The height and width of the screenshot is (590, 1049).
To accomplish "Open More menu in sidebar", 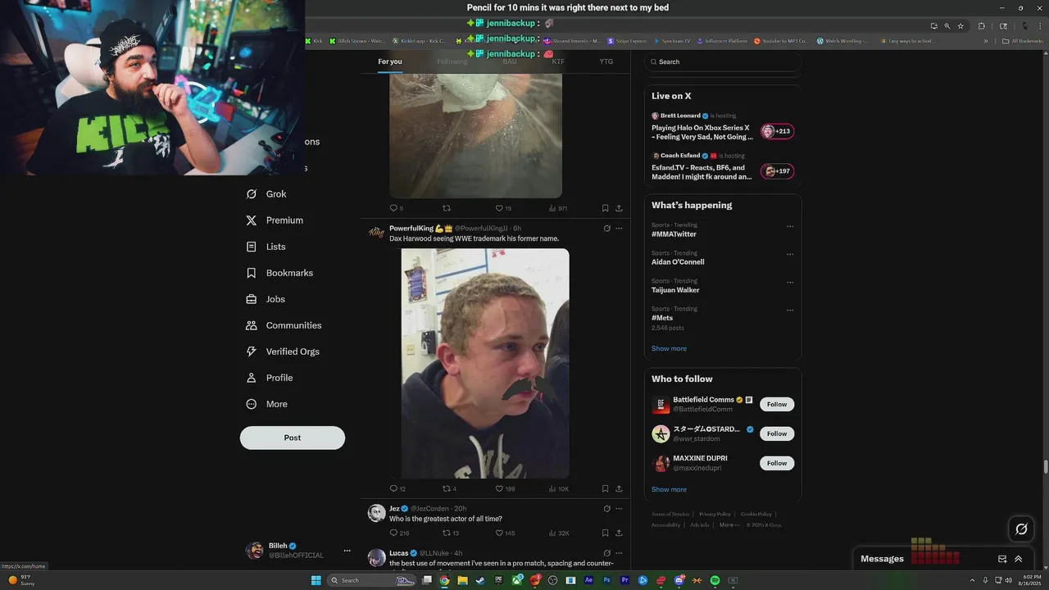I will 266,404.
